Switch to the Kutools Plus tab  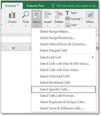point(35,6)
